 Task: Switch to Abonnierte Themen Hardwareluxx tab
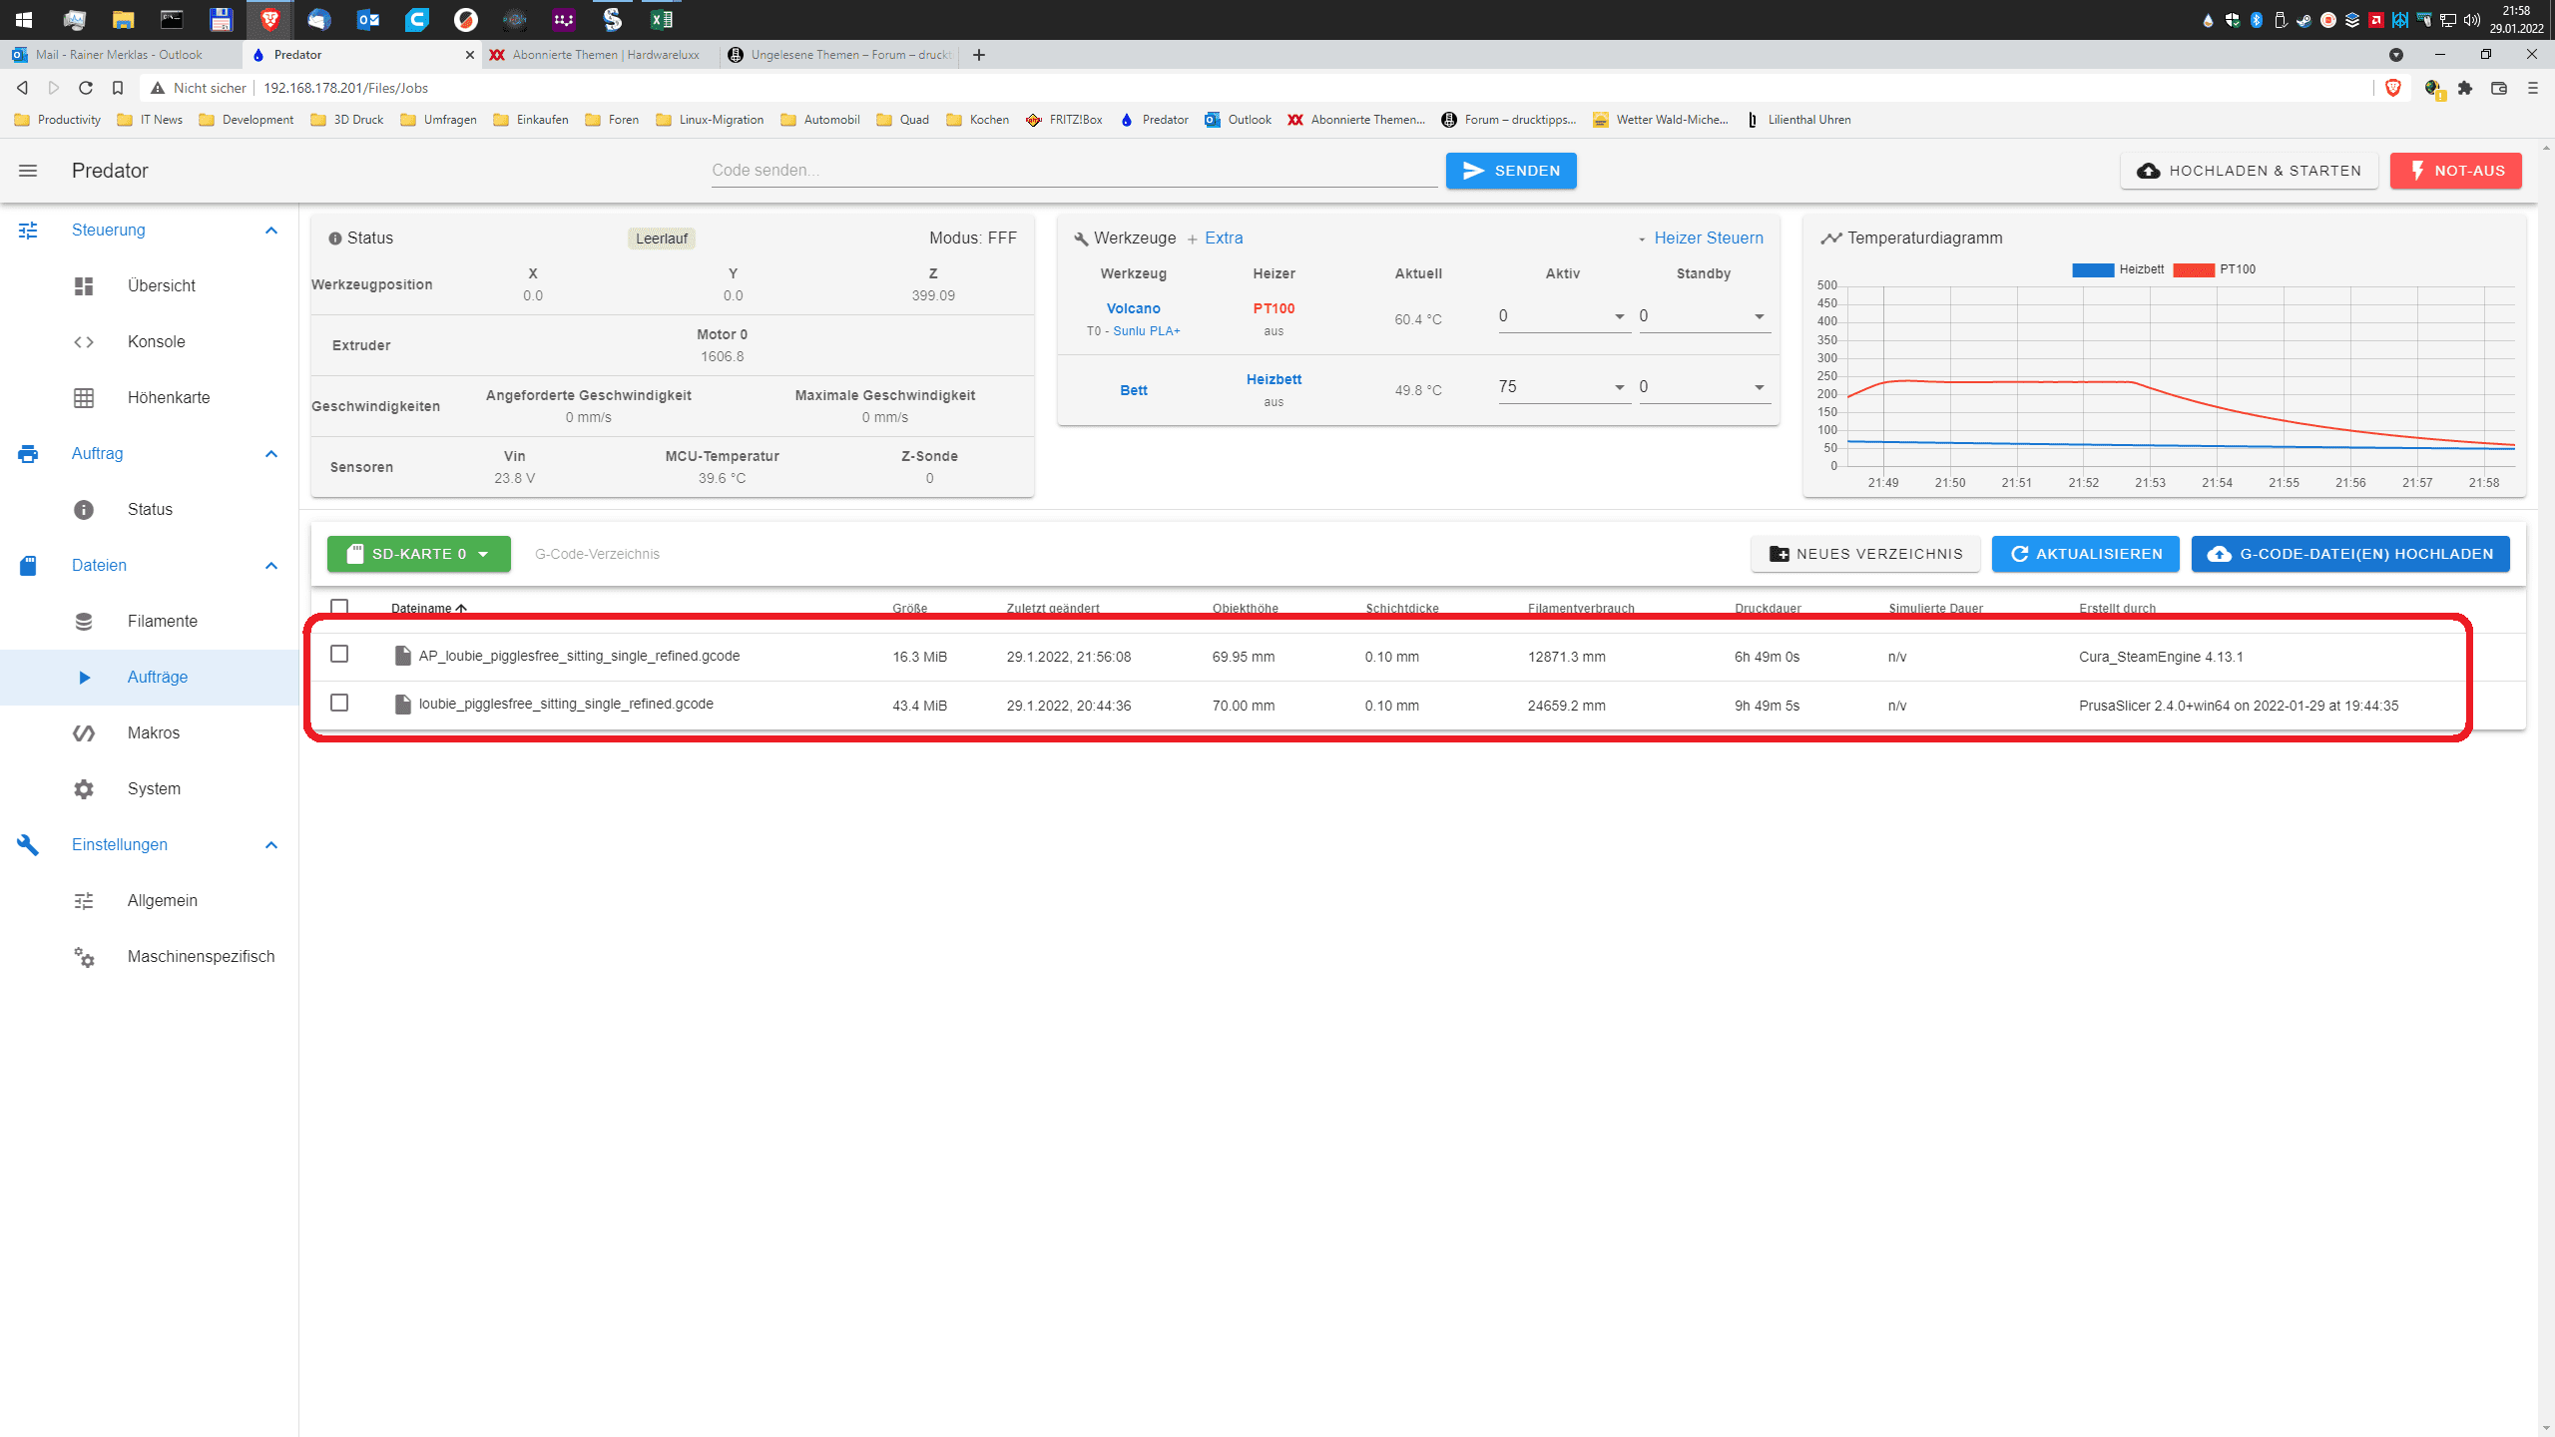[x=605, y=55]
